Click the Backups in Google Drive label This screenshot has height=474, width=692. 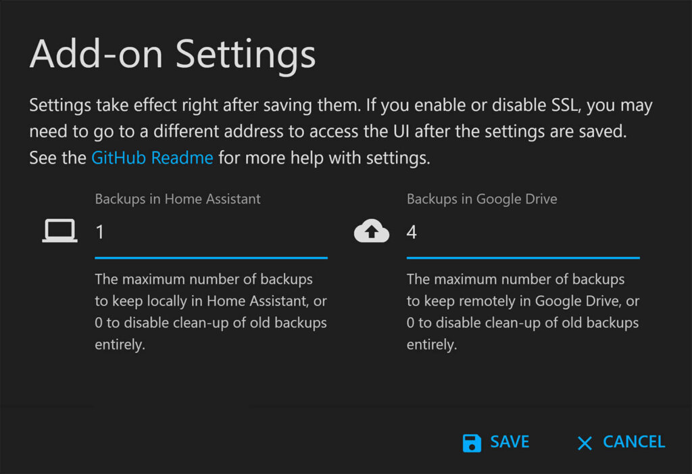click(x=481, y=198)
